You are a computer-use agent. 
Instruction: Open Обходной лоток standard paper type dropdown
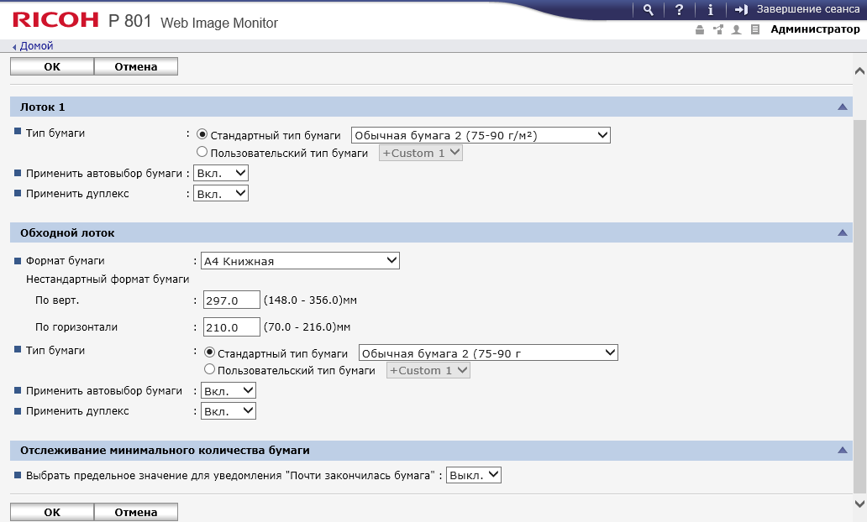click(488, 353)
